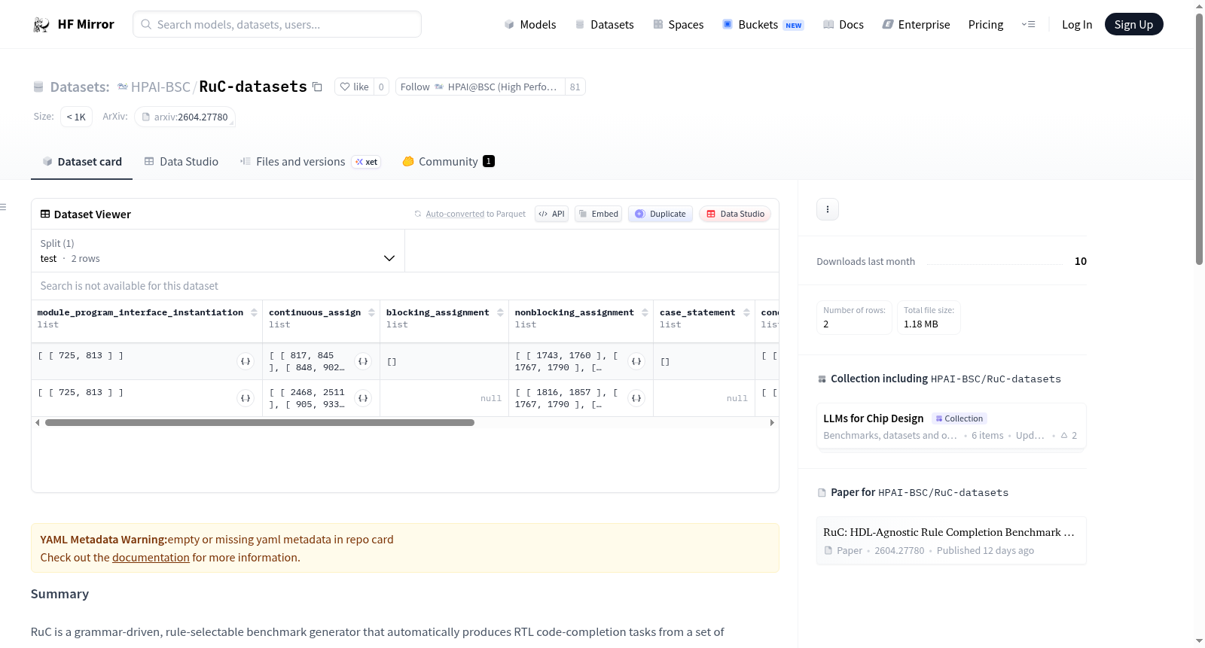Expand the cell starting with 1816, 1857
Viewport: 1205px width, 648px height.
click(636, 398)
